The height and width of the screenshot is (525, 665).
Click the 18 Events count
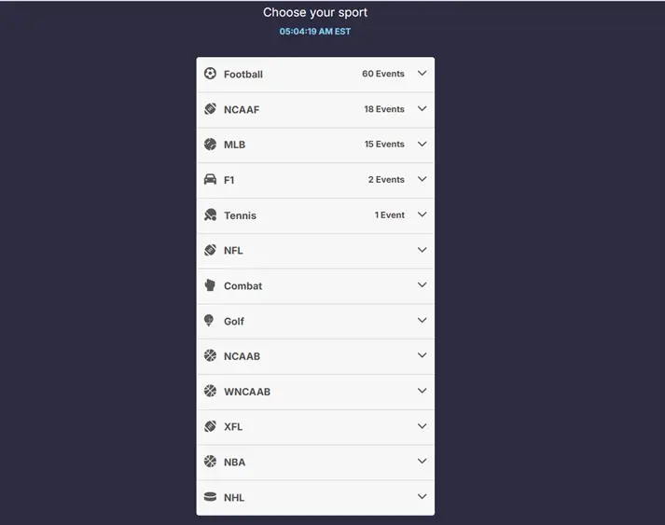384,109
